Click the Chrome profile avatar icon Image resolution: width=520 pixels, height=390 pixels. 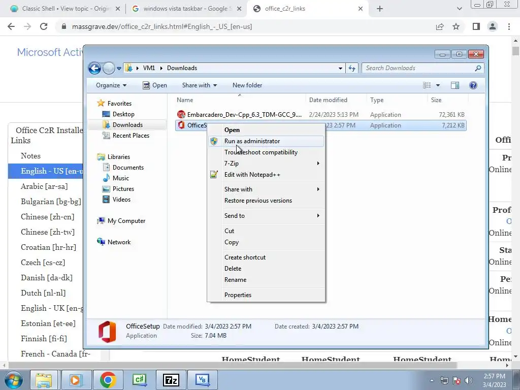(x=493, y=26)
